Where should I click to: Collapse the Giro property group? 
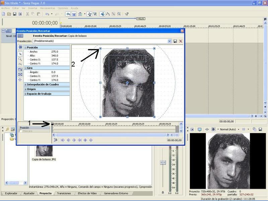(25, 68)
